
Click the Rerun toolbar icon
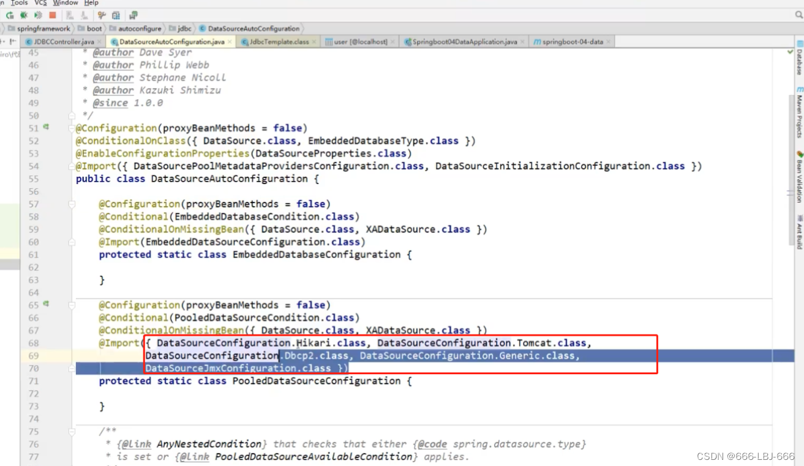click(10, 15)
